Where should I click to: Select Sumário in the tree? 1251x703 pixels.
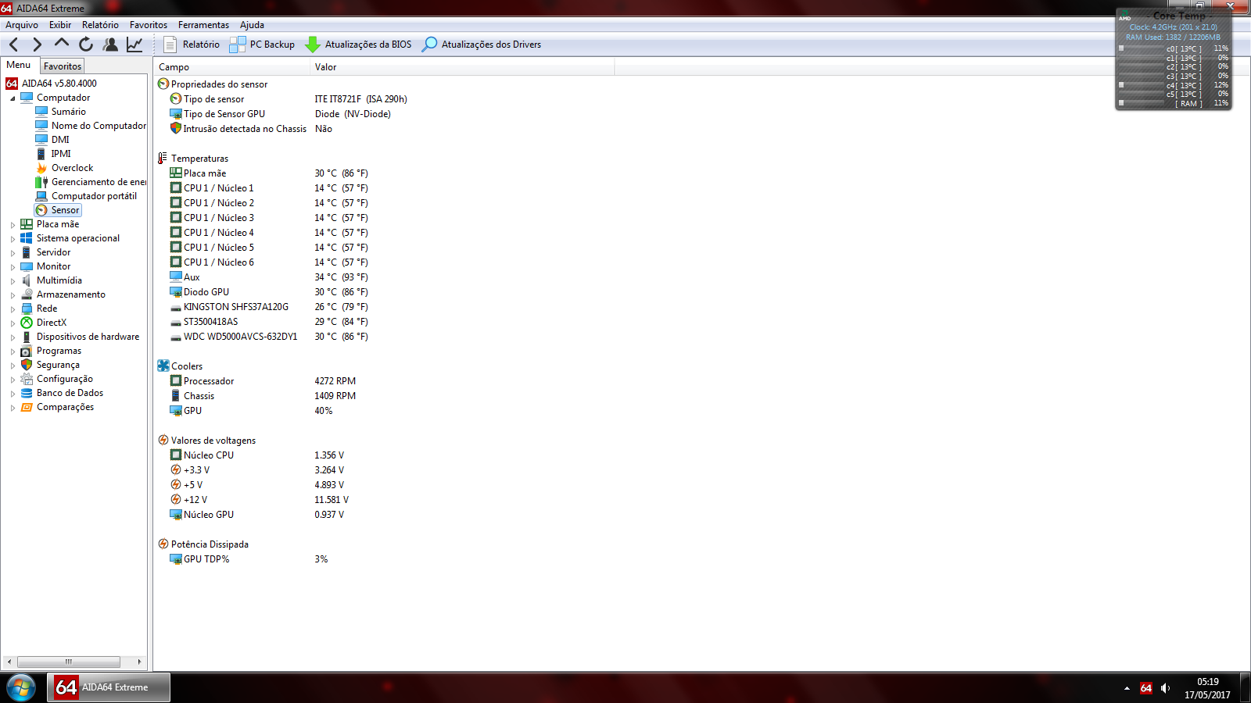tap(69, 112)
